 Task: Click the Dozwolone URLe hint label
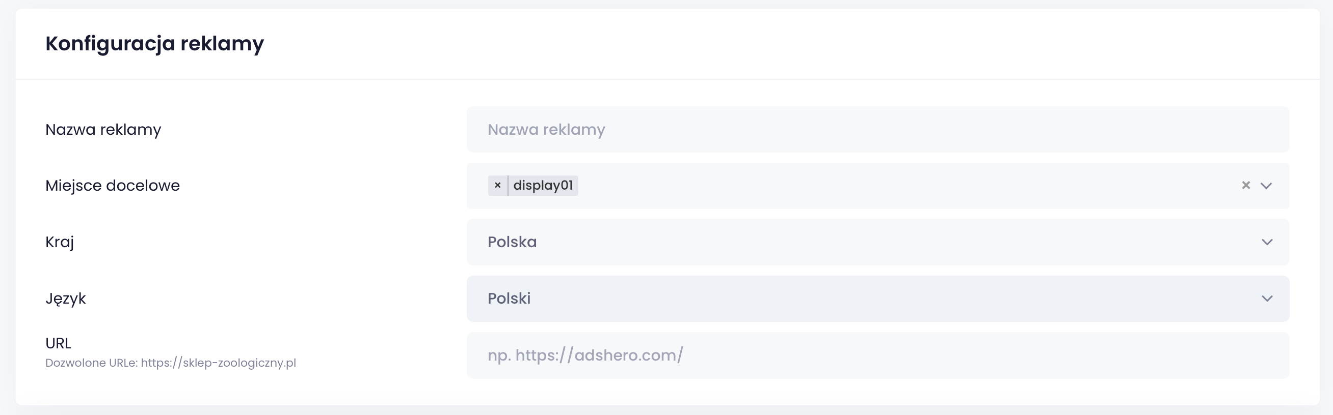click(x=92, y=363)
